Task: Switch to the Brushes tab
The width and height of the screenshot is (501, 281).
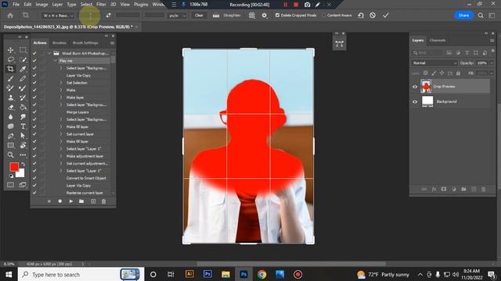Action: pos(59,43)
